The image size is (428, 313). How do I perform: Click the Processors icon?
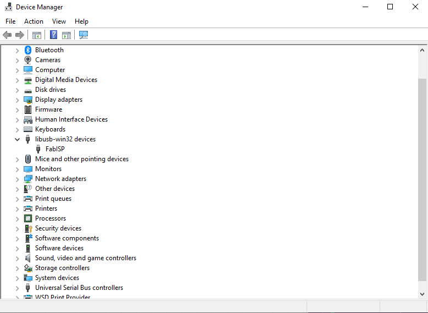click(28, 218)
